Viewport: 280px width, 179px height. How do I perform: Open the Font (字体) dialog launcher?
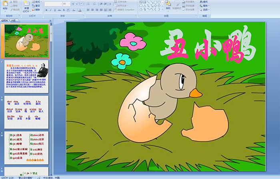click(x=83, y=16)
